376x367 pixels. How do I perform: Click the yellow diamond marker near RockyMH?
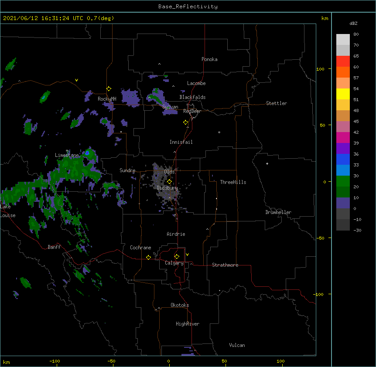click(109, 89)
